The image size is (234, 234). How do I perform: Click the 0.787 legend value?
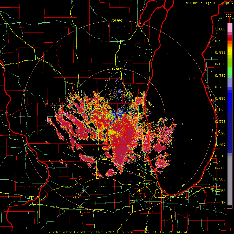pos(220,75)
